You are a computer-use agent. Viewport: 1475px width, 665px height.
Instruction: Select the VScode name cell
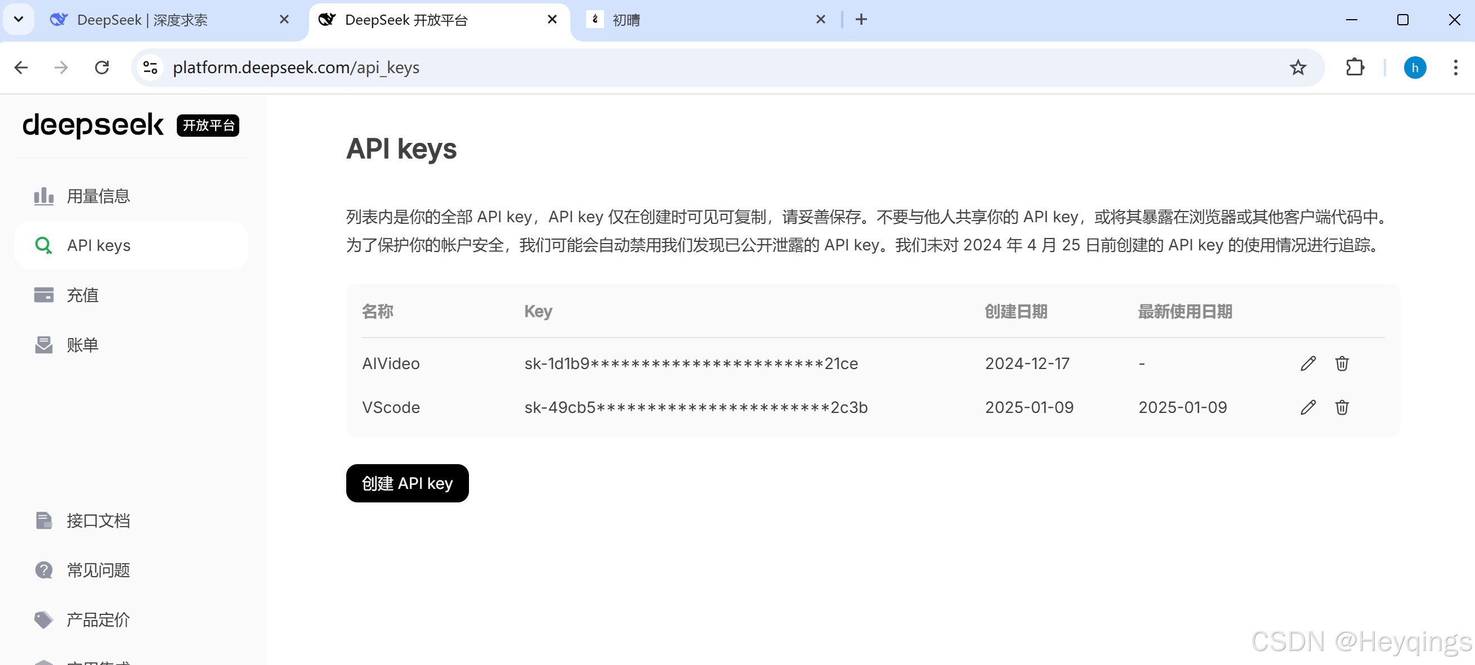point(391,407)
